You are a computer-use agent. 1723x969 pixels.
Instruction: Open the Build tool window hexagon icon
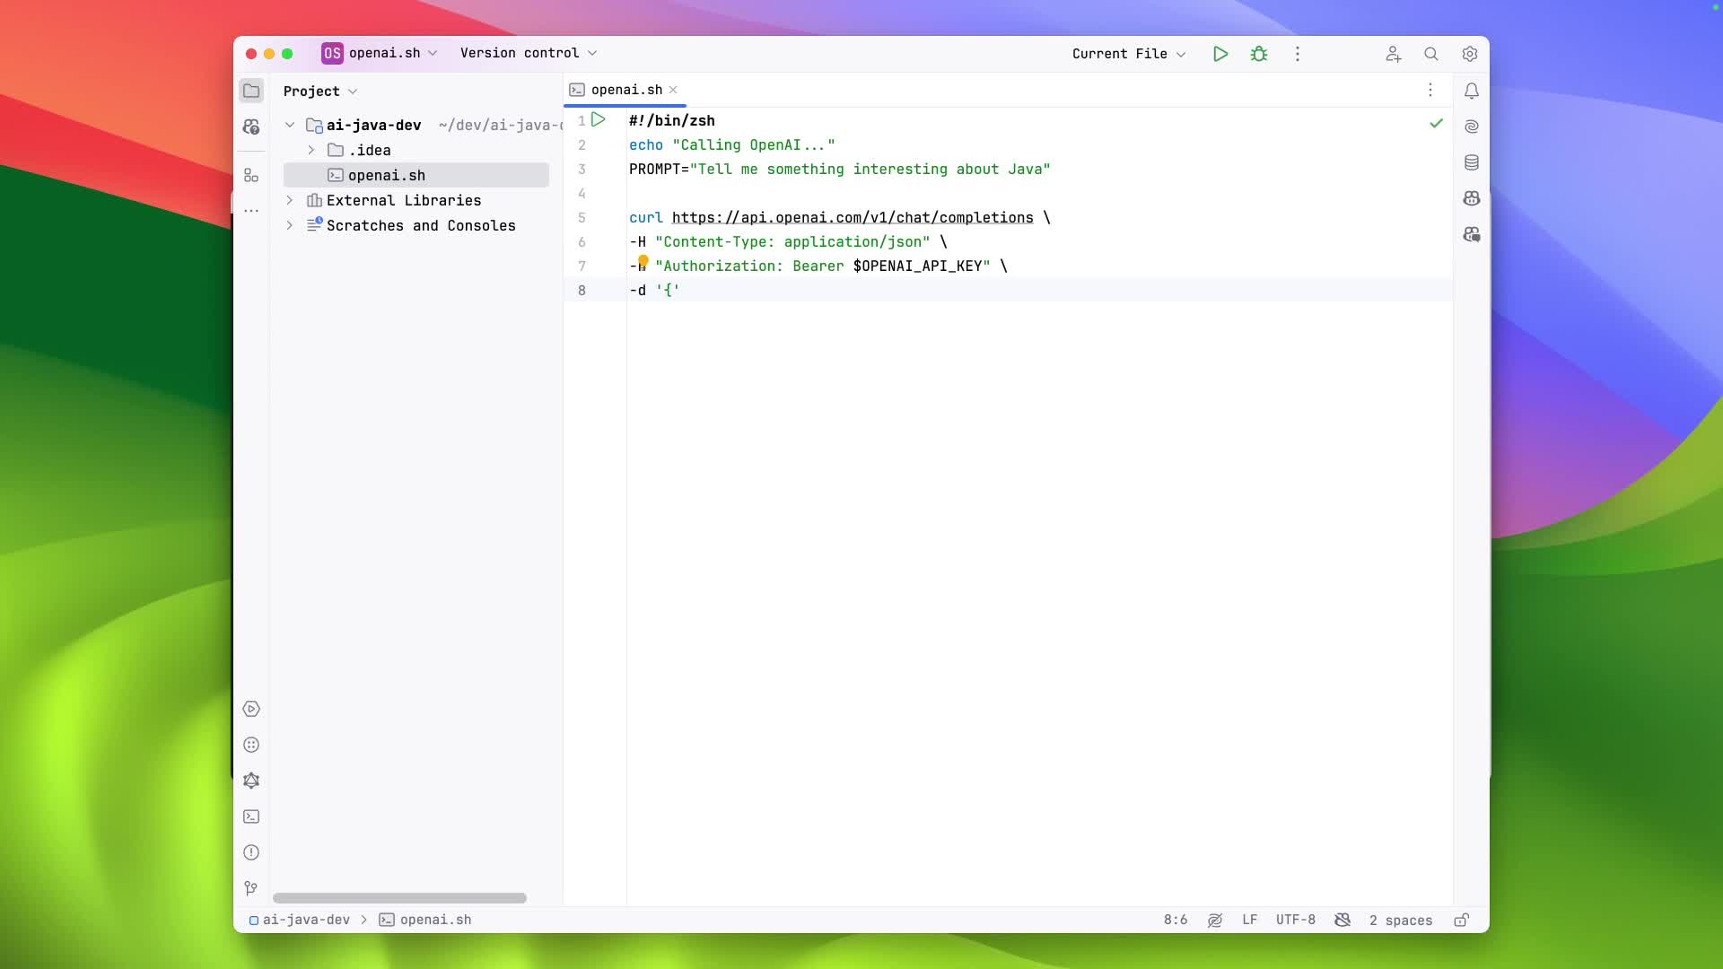(x=251, y=781)
